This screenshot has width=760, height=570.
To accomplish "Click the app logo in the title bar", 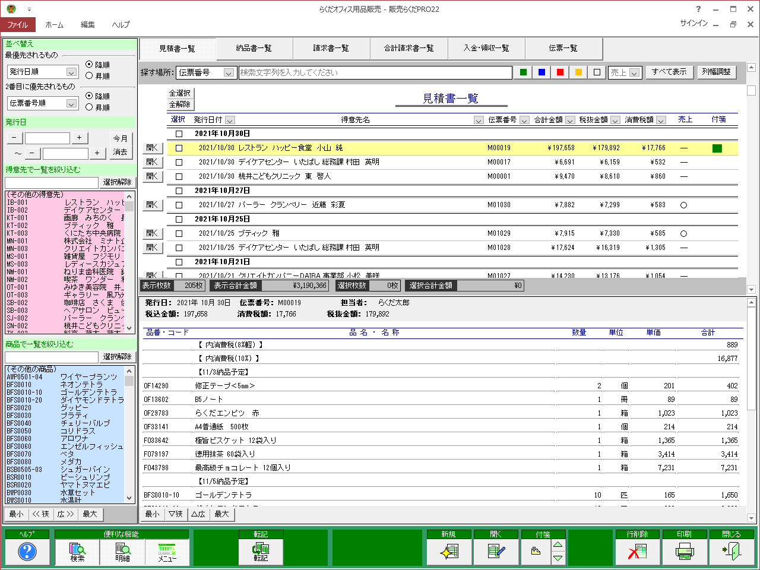I will pos(11,9).
